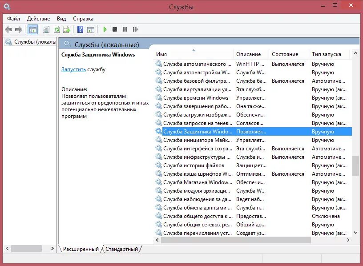
Task: Go back with the left arrow toolbar icon
Action: point(8,30)
